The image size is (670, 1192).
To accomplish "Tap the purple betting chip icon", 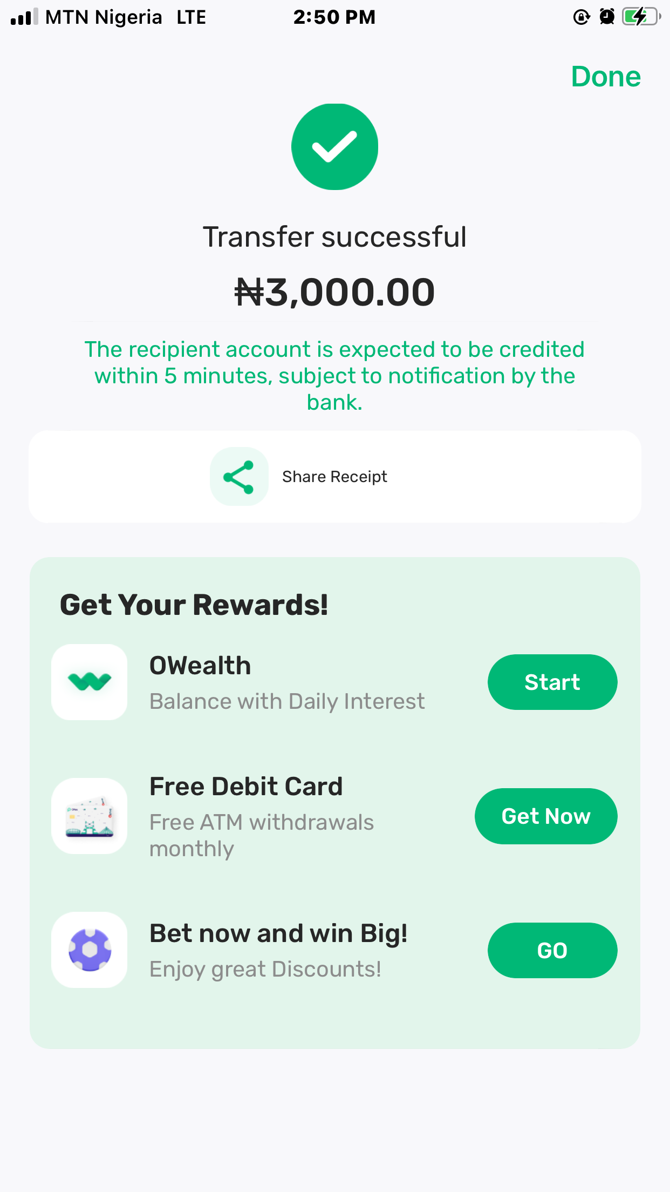I will point(90,950).
